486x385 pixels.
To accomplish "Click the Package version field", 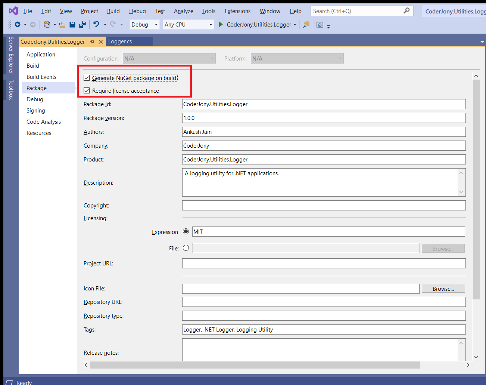I will point(324,118).
